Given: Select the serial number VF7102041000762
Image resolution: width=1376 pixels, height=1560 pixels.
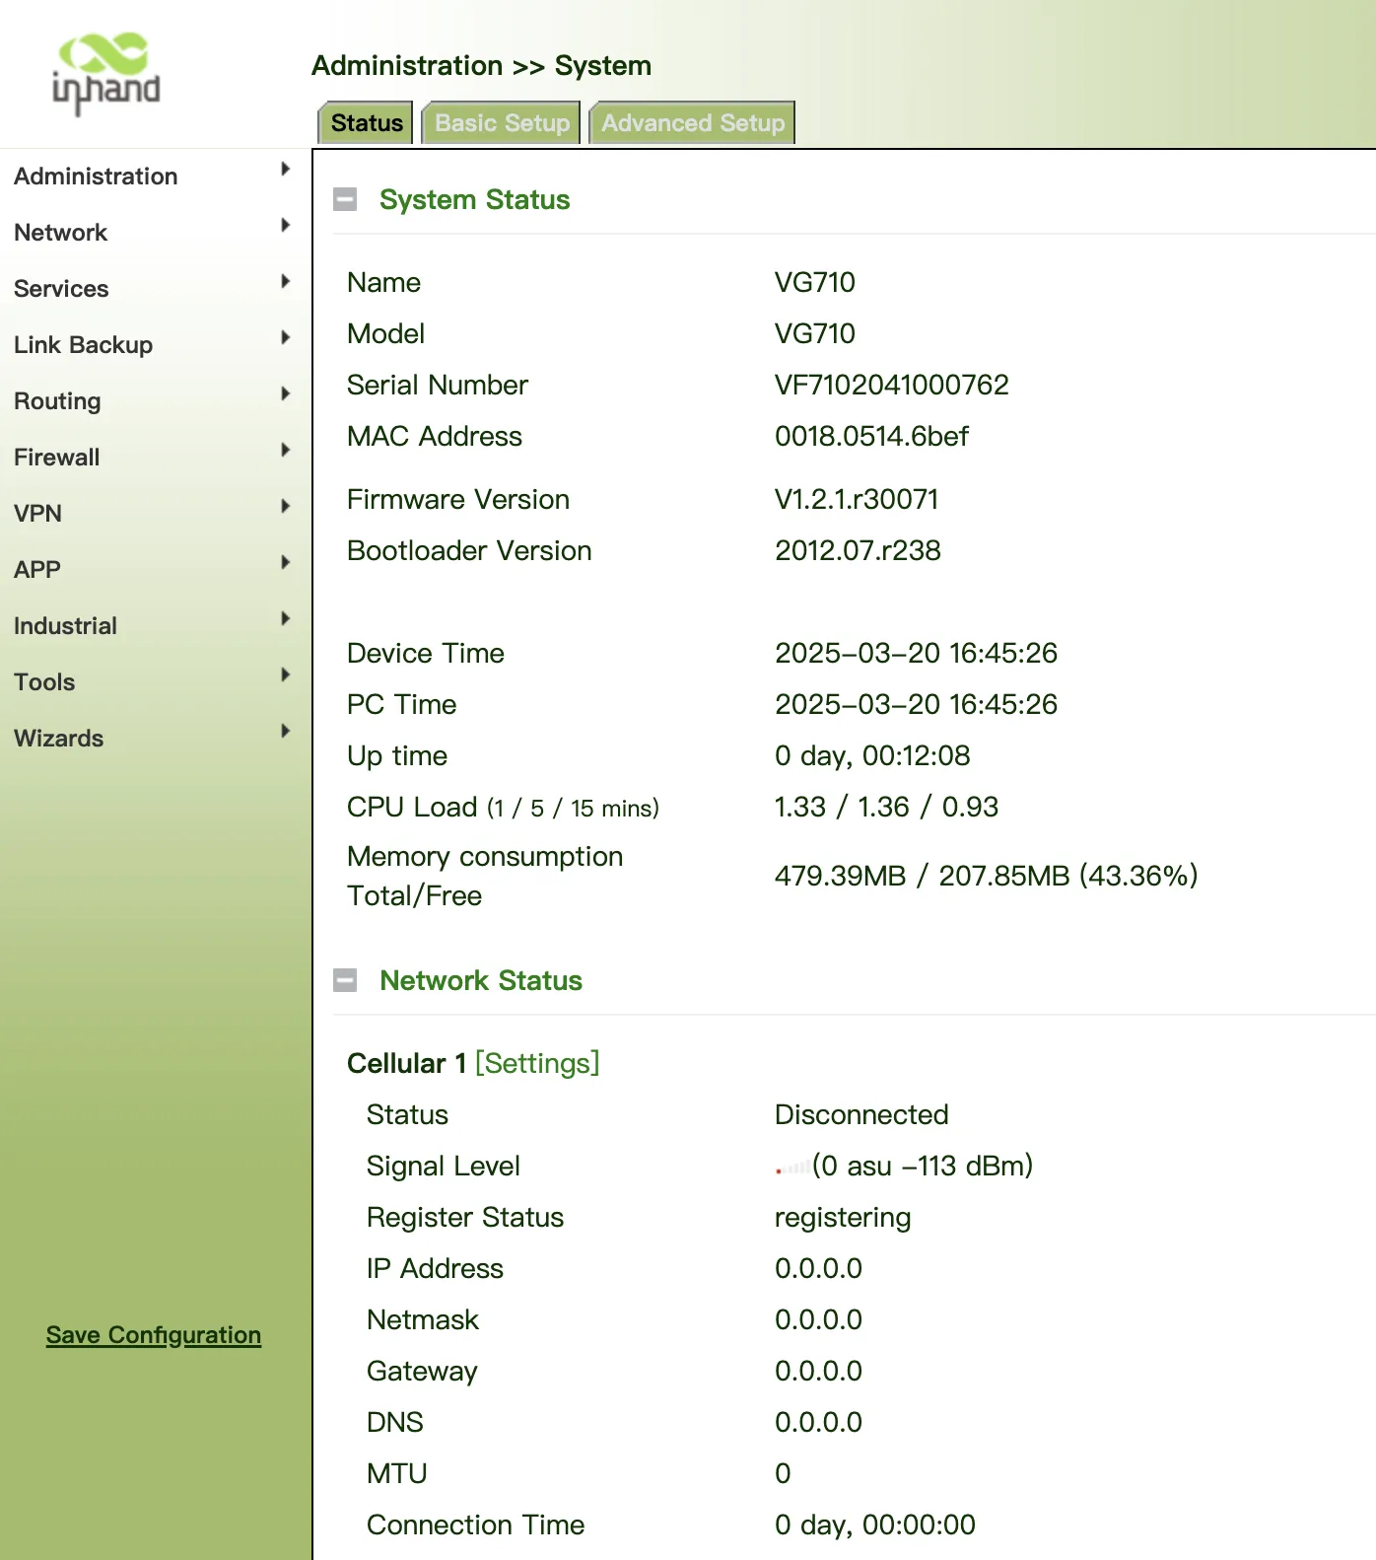Looking at the screenshot, I should tap(892, 385).
